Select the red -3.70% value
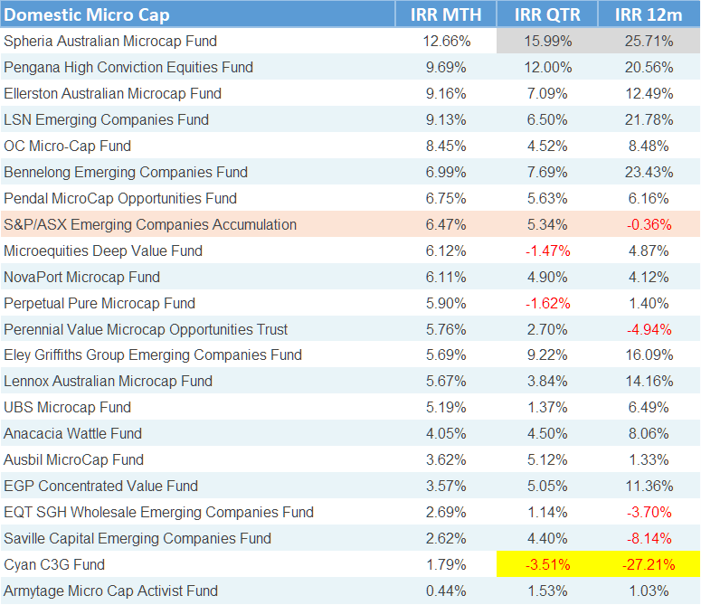 coord(649,512)
